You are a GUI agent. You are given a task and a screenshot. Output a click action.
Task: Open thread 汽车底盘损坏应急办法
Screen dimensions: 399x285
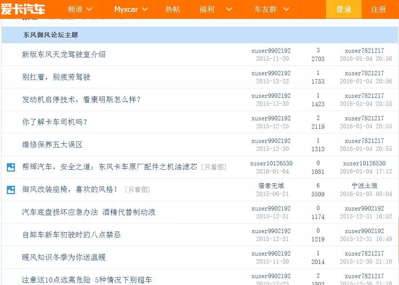tap(89, 212)
